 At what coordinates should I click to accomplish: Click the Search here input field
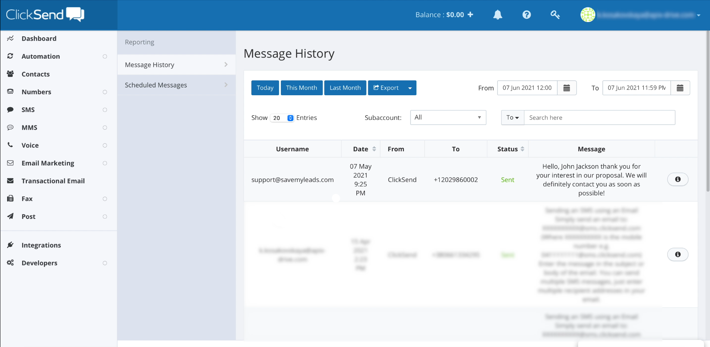click(599, 117)
